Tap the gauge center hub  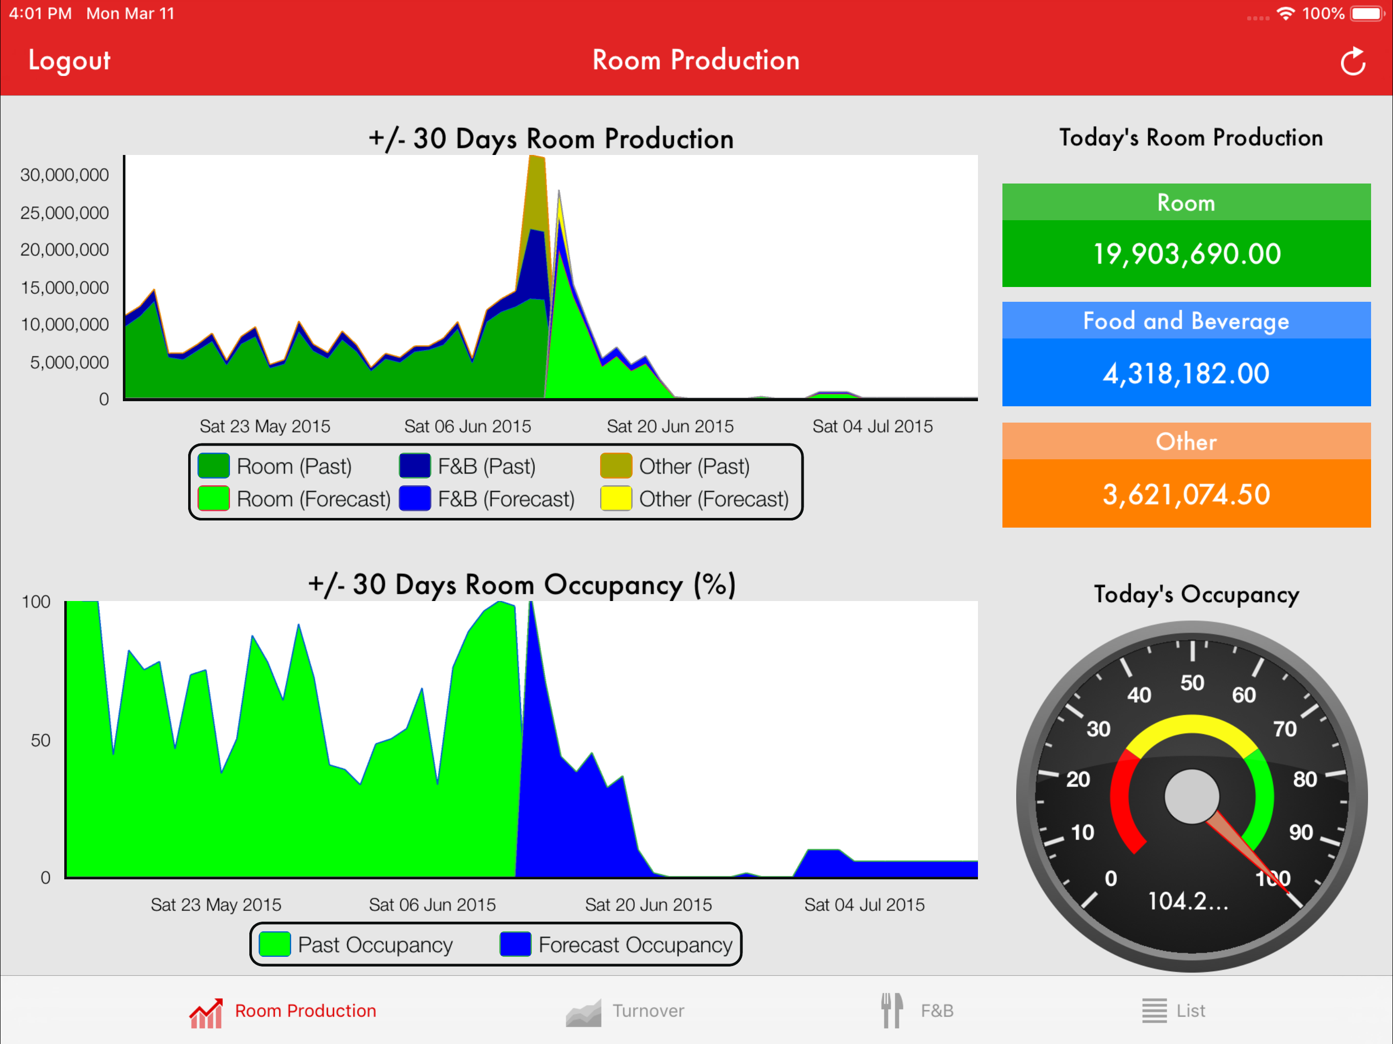pyautogui.click(x=1192, y=797)
